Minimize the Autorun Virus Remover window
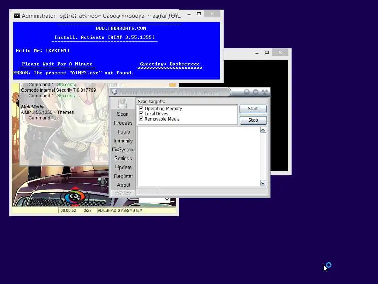This screenshot has width=378, height=284. [x=246, y=92]
